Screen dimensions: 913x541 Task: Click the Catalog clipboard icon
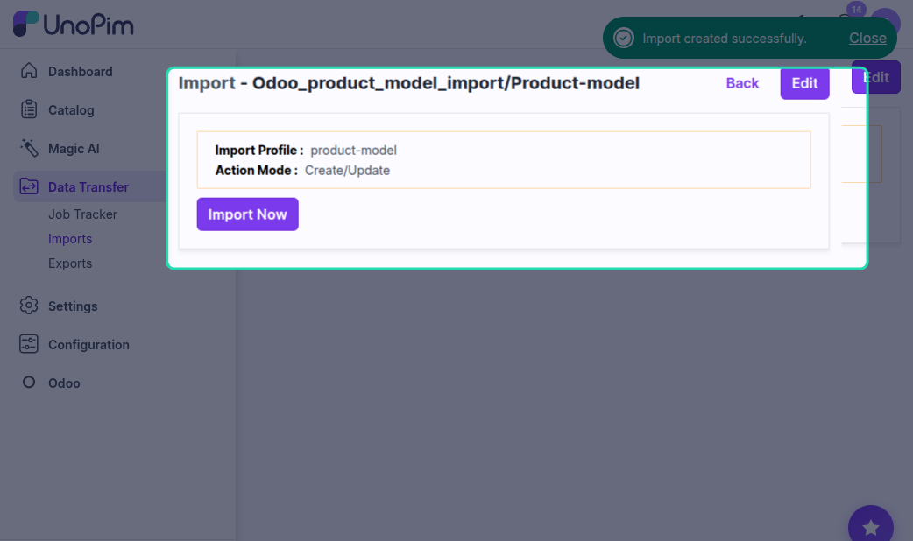click(x=29, y=109)
